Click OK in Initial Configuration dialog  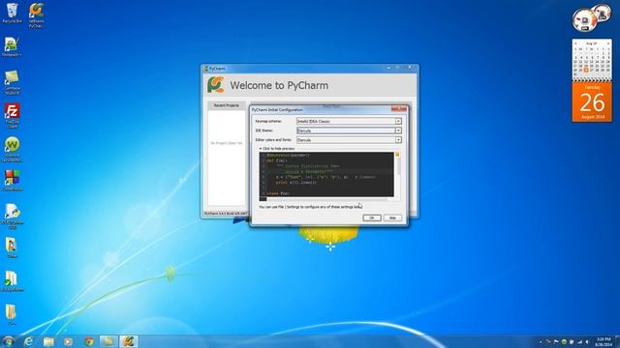(371, 217)
